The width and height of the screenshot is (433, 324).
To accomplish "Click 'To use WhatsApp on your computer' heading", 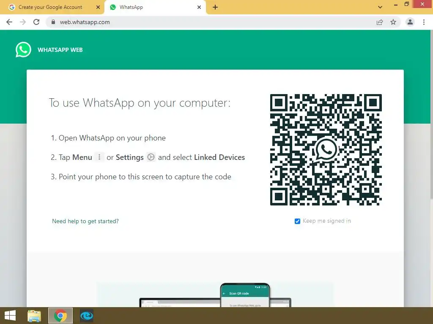I will 140,103.
